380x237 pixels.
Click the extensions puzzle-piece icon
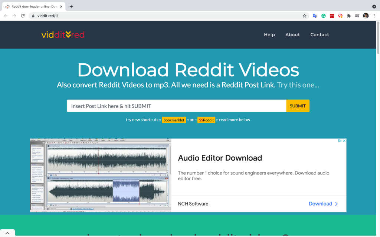349,16
